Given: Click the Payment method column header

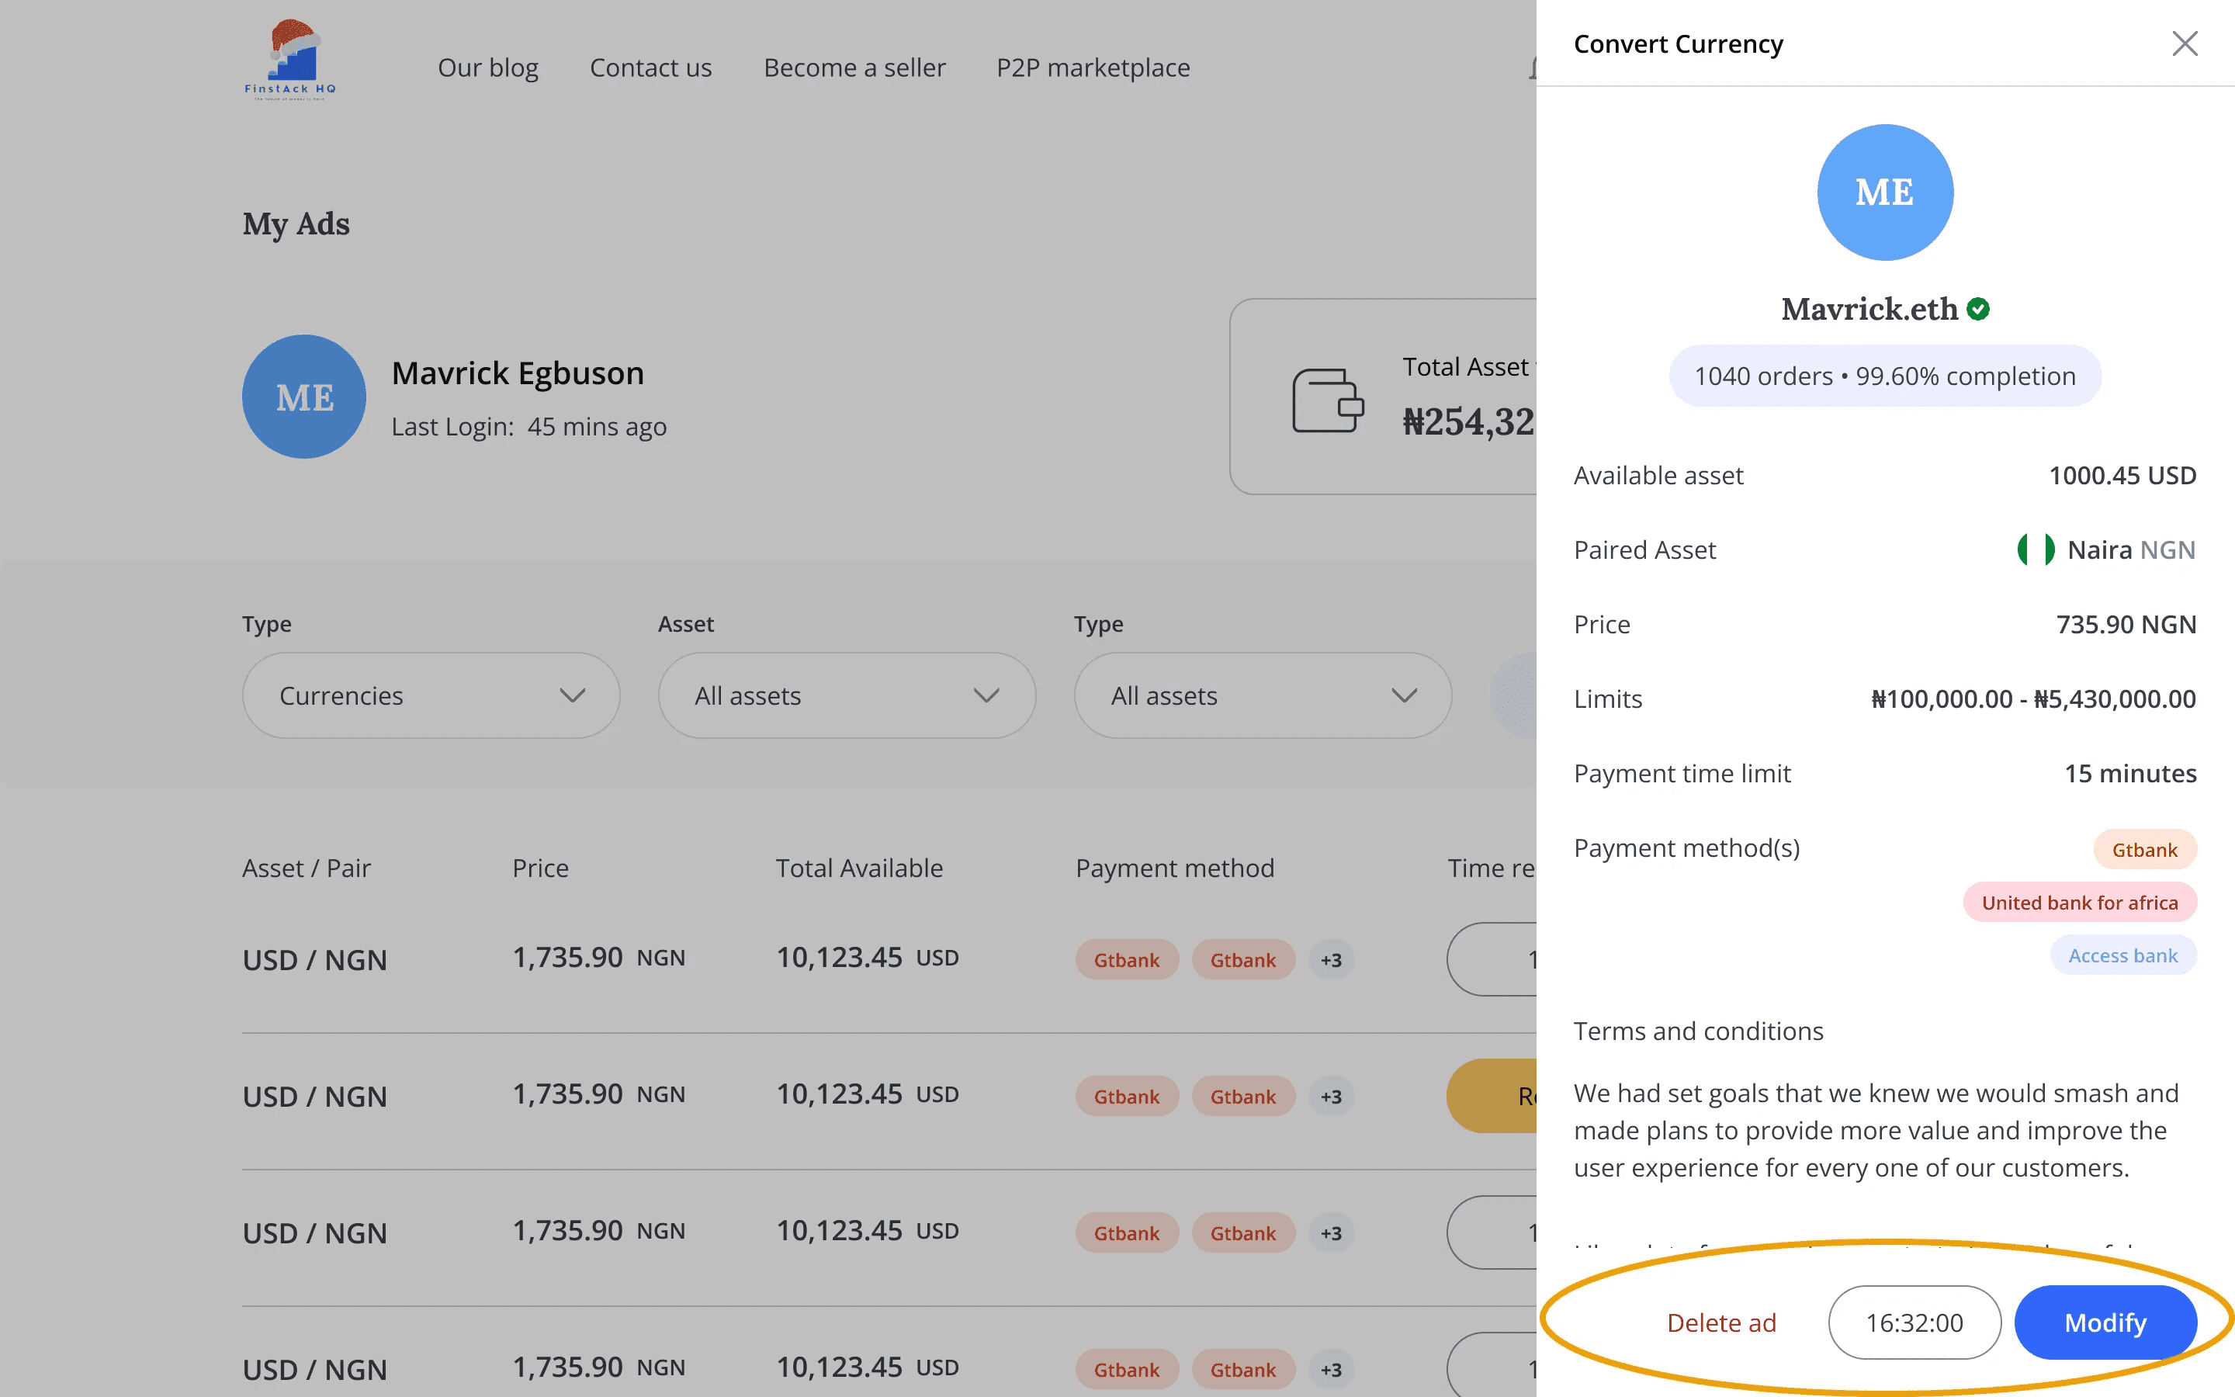Looking at the screenshot, I should (x=1175, y=868).
